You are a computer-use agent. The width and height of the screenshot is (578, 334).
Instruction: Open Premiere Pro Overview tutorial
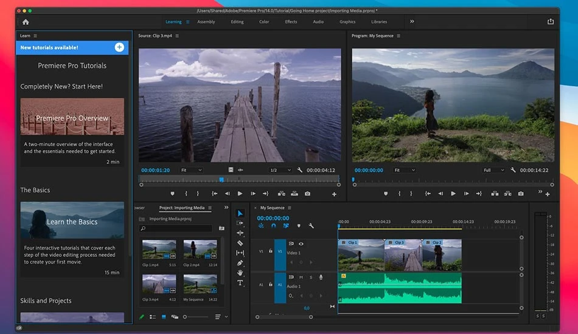[72, 117]
